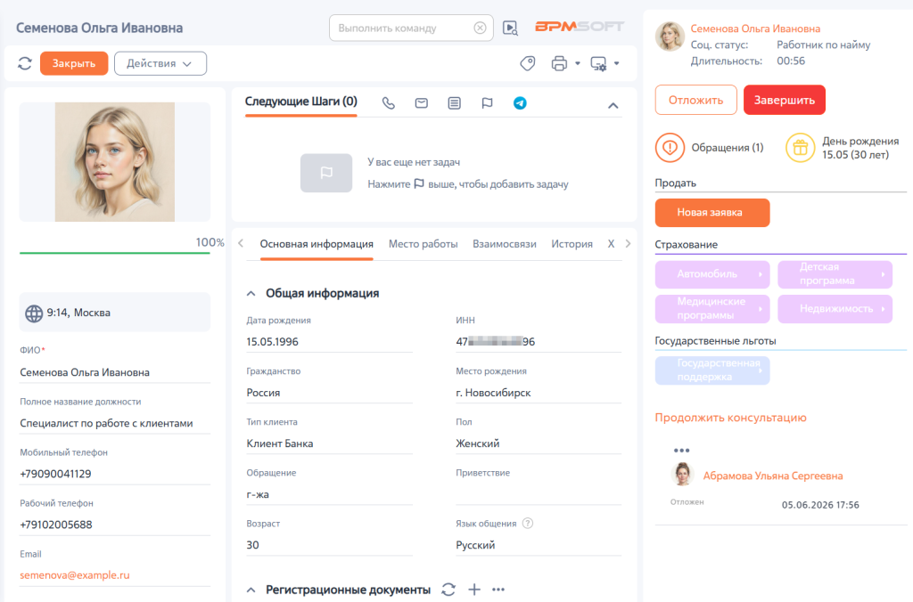Click the Гражданство field Россия

330,393
